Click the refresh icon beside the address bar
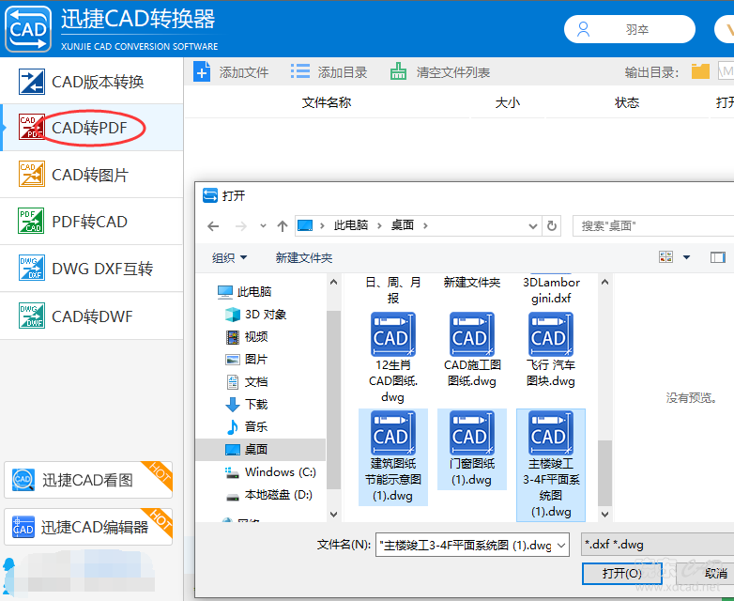734x601 pixels. [553, 226]
